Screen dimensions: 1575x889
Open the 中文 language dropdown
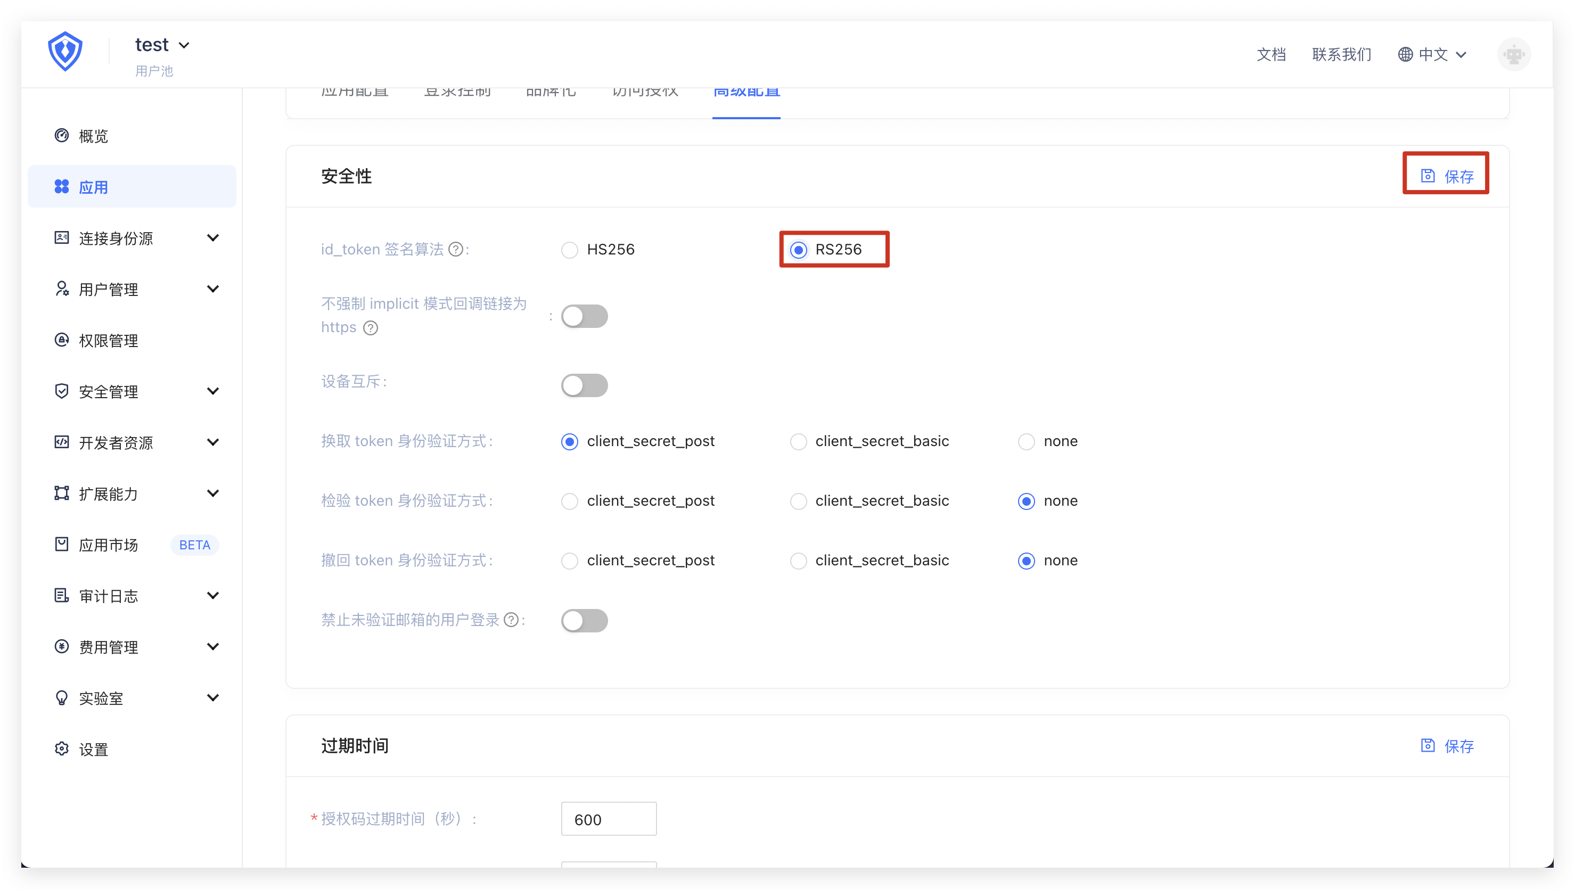(x=1432, y=54)
